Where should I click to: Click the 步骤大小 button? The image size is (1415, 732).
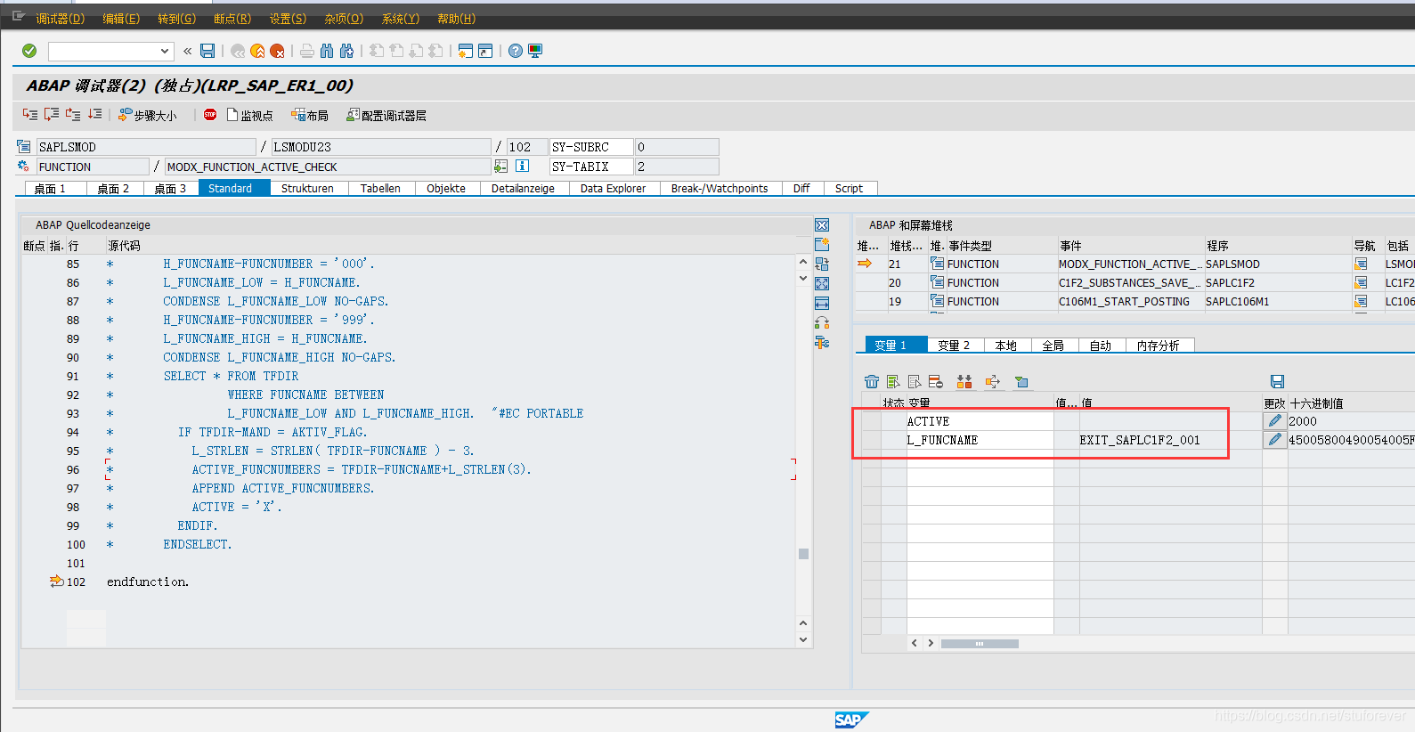(148, 116)
